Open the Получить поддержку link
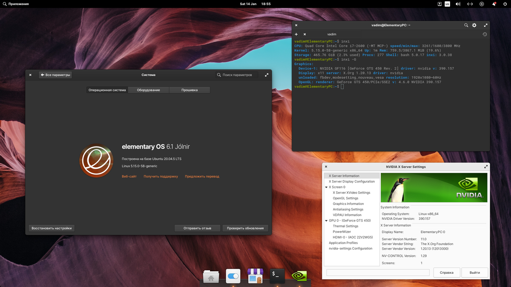Image resolution: width=511 pixels, height=287 pixels. pyautogui.click(x=161, y=176)
